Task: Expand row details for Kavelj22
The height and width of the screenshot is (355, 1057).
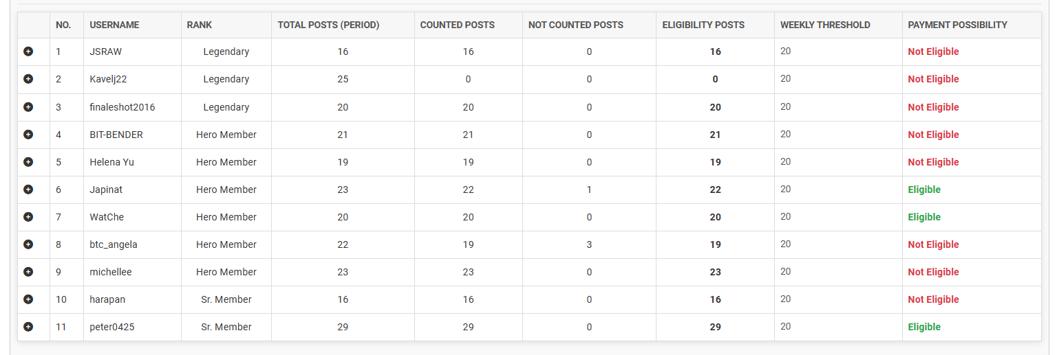Action: click(28, 79)
